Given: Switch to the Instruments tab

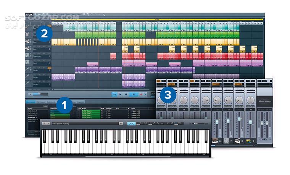Looking at the screenshot, I should [x=51, y=102].
